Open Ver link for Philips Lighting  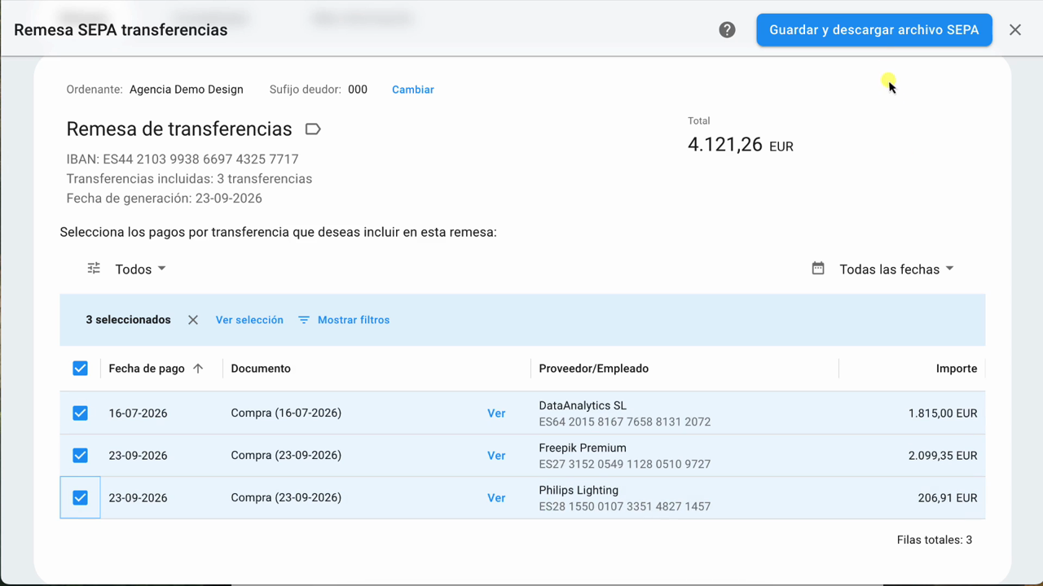click(496, 498)
